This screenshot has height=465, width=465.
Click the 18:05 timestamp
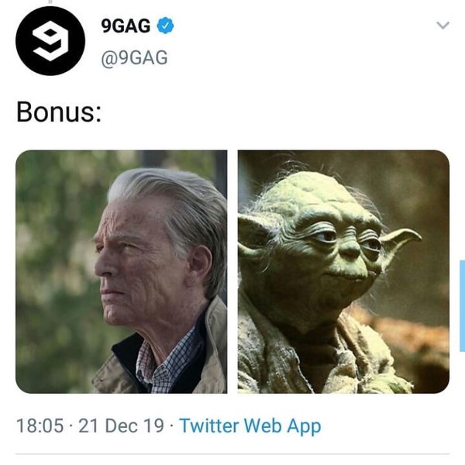click(40, 425)
